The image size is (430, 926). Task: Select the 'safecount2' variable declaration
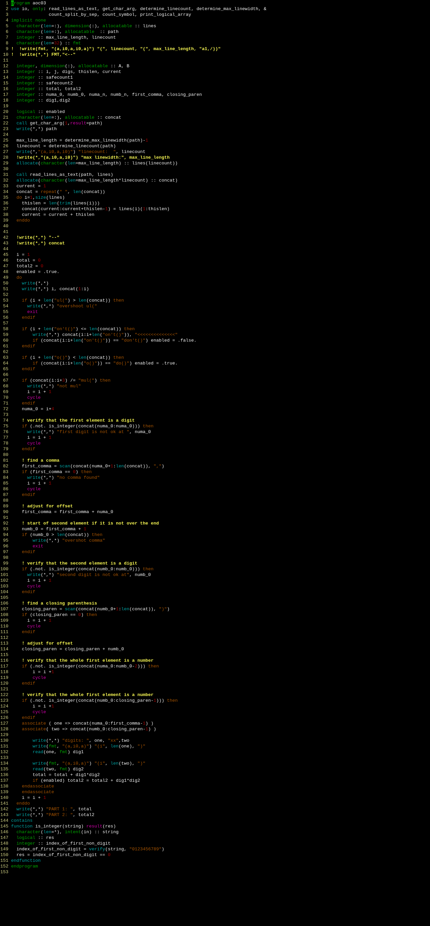[45, 83]
